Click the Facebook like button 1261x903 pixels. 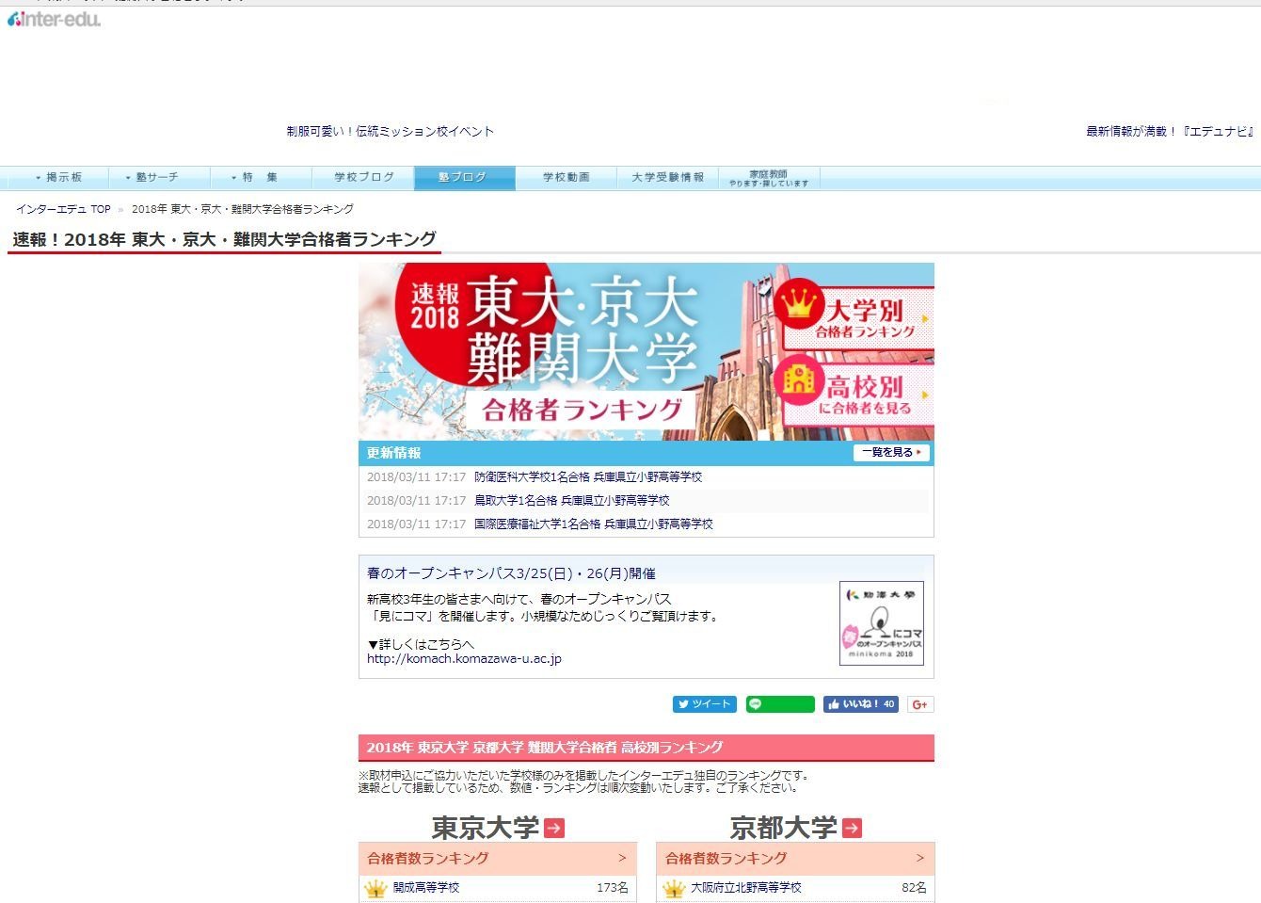tap(860, 704)
